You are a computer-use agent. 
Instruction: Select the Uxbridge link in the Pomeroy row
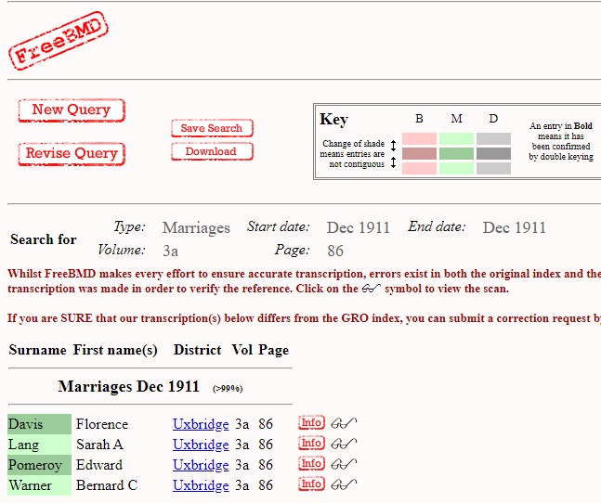[201, 465]
